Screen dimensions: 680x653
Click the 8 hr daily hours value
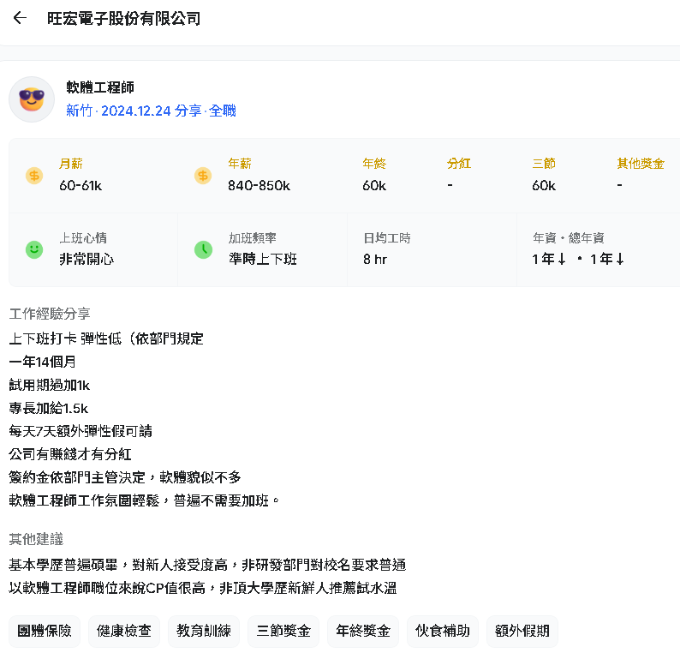(375, 260)
